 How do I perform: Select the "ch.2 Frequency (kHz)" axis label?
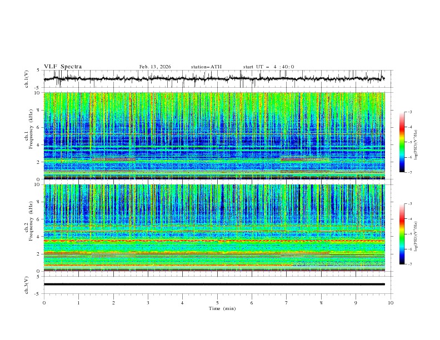(x=29, y=221)
